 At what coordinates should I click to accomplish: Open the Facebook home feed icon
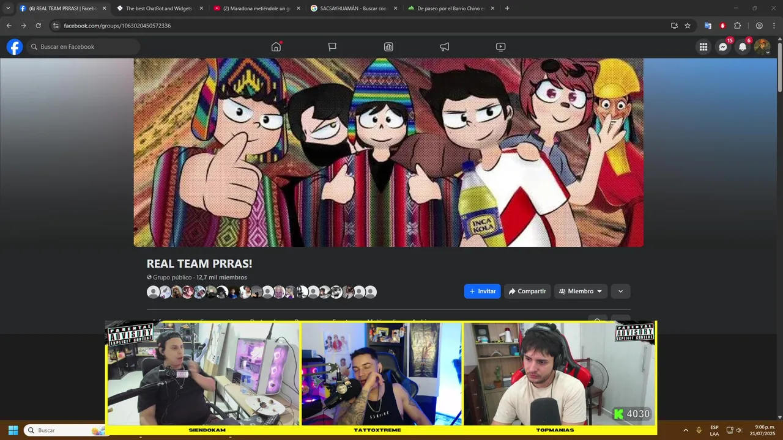point(276,47)
